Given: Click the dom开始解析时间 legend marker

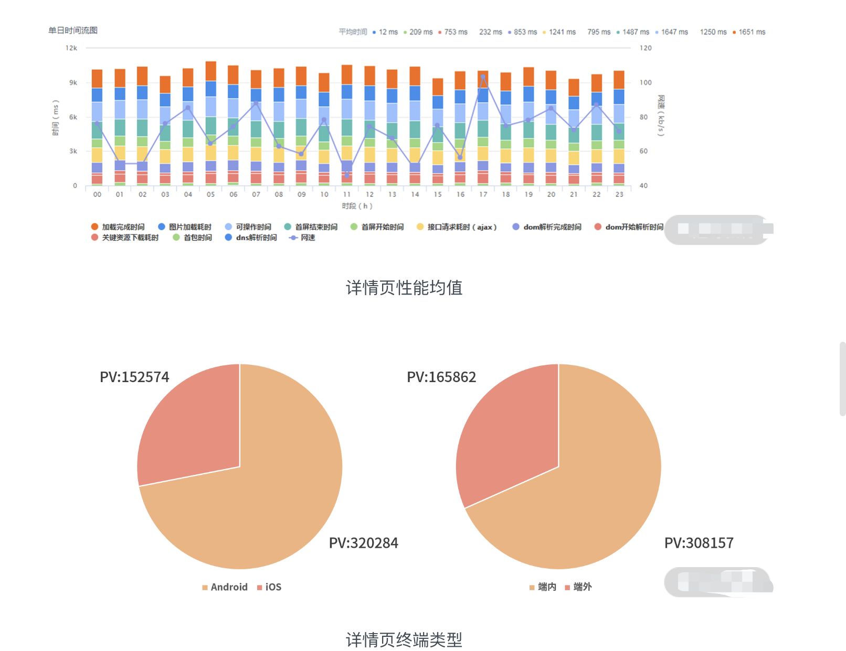Looking at the screenshot, I should pyautogui.click(x=598, y=227).
